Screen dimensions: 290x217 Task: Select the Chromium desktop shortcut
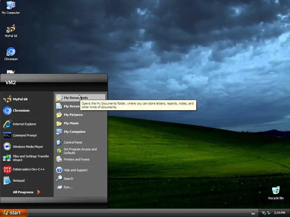[x=11, y=54]
